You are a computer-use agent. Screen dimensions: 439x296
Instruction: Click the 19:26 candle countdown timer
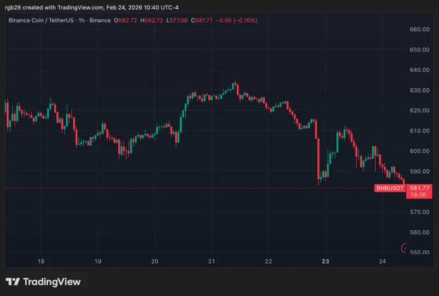coord(418,195)
